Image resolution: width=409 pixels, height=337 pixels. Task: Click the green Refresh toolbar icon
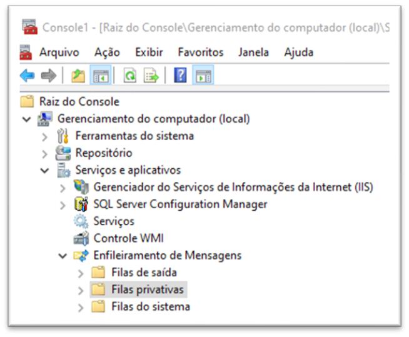click(x=130, y=76)
